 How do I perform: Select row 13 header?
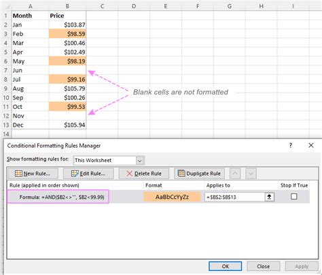[x=5, y=125]
